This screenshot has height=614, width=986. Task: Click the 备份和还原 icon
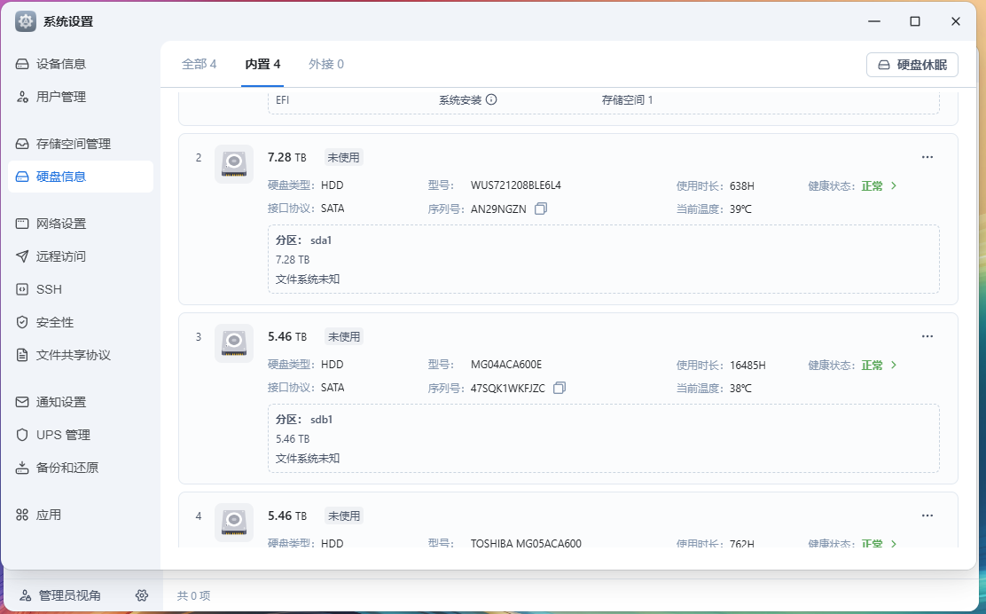tap(22, 468)
